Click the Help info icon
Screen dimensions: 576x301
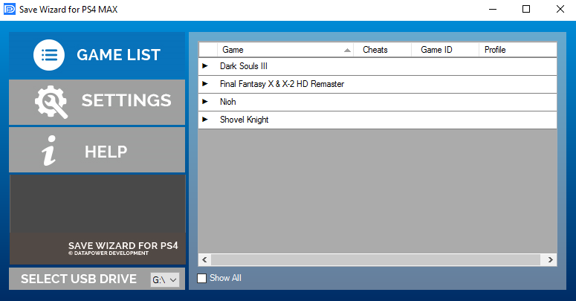click(49, 150)
